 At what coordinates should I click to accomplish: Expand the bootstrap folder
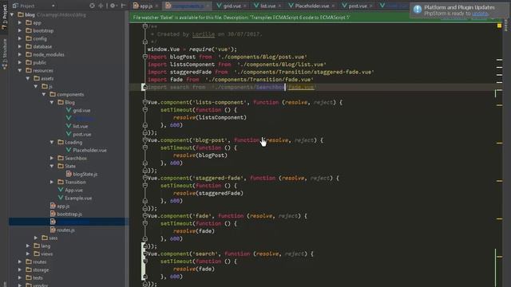(20, 30)
